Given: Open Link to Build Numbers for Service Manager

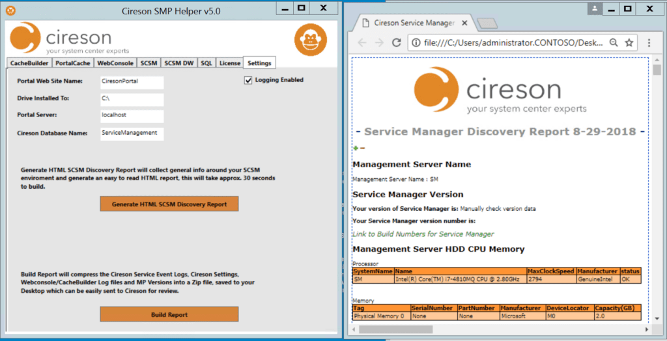Looking at the screenshot, I should click(423, 234).
